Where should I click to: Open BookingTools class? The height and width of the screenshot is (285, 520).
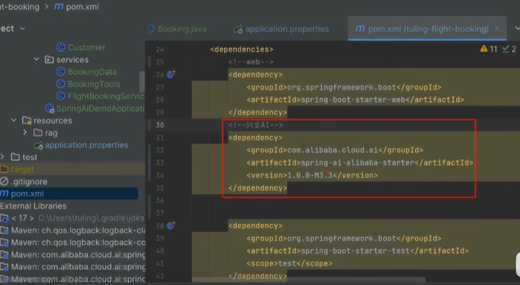[x=94, y=84]
